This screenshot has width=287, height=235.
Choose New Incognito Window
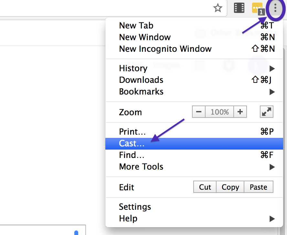pyautogui.click(x=165, y=49)
